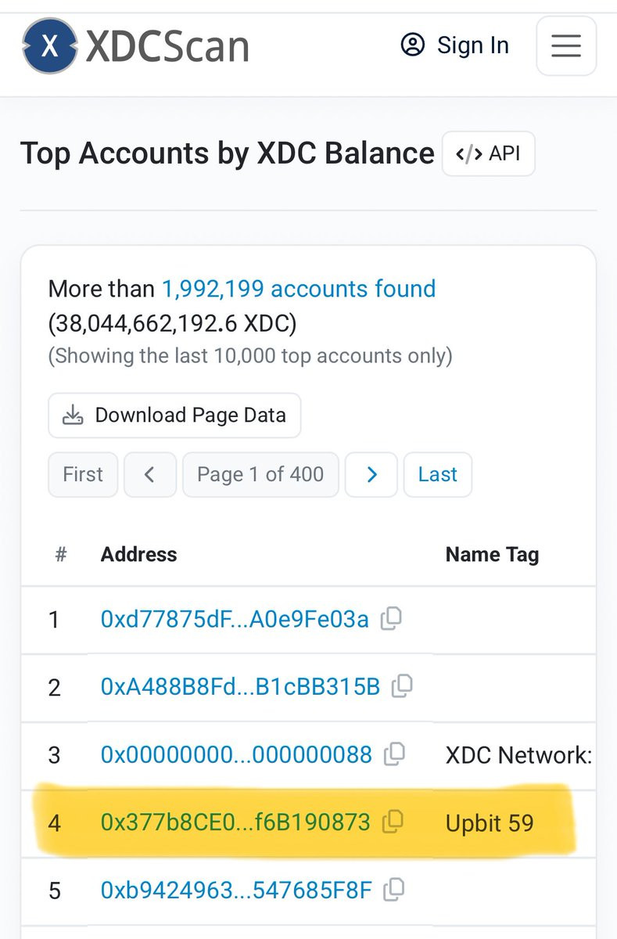Open 1,992,199 accounts found link
Viewport: 617px width, 939px height.
pyautogui.click(x=298, y=289)
